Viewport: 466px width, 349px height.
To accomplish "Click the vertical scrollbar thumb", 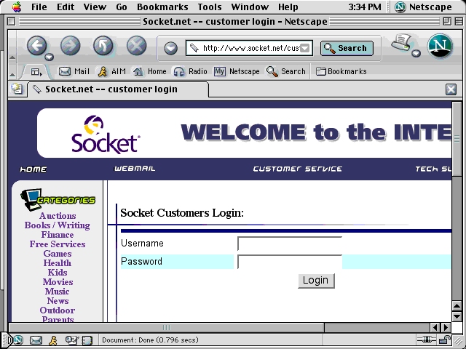I will [x=457, y=140].
